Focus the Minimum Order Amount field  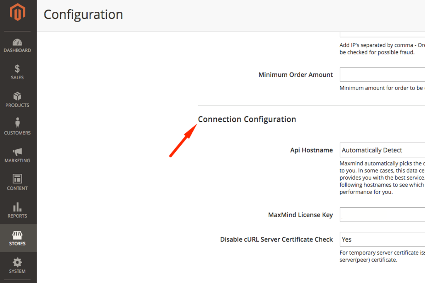click(x=382, y=75)
